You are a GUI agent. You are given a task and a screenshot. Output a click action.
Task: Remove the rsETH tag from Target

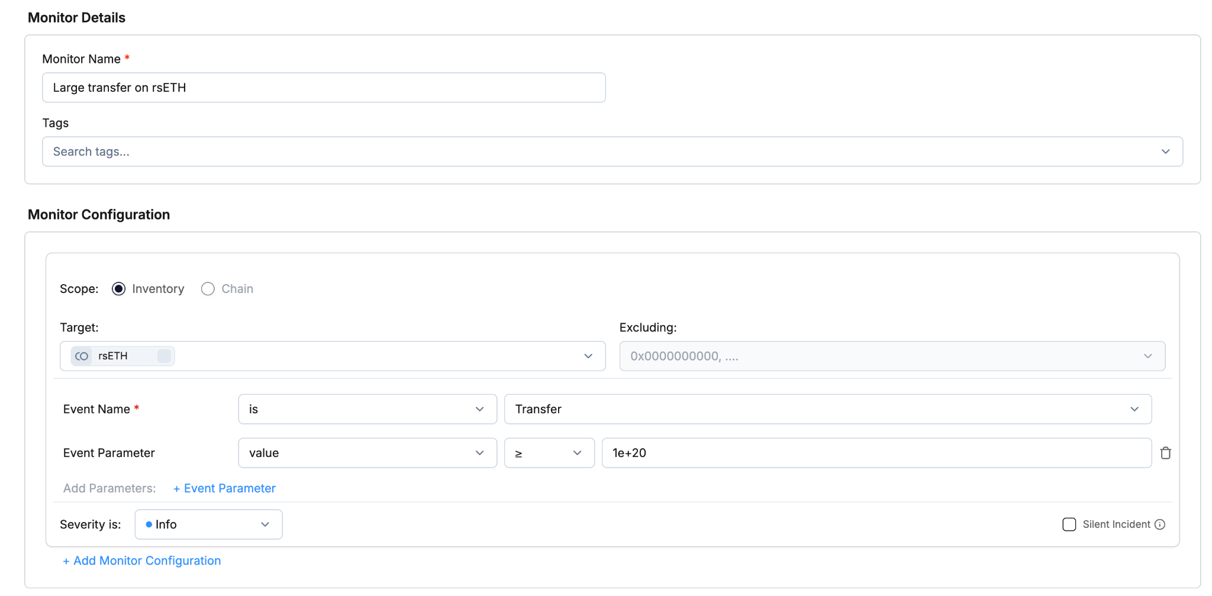click(x=164, y=356)
